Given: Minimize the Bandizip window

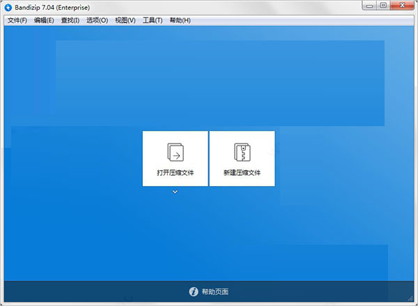Looking at the screenshot, I should coord(369,6).
